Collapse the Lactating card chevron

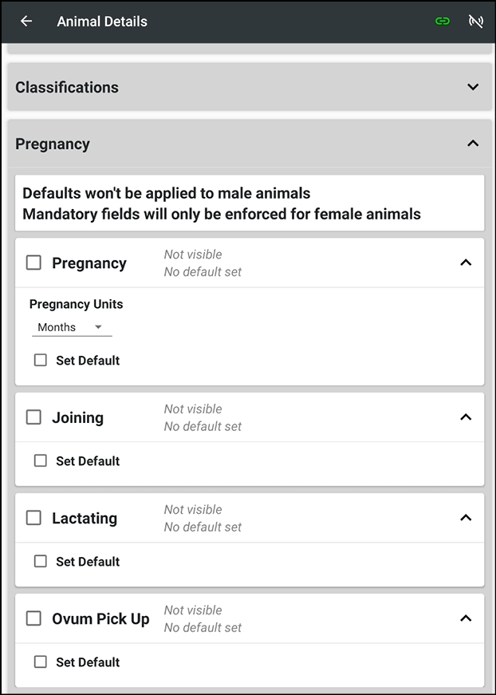click(x=466, y=517)
